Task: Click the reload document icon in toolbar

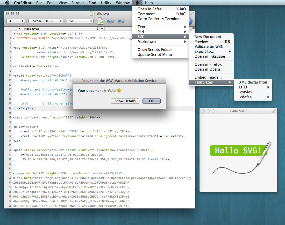Action: pos(101,21)
